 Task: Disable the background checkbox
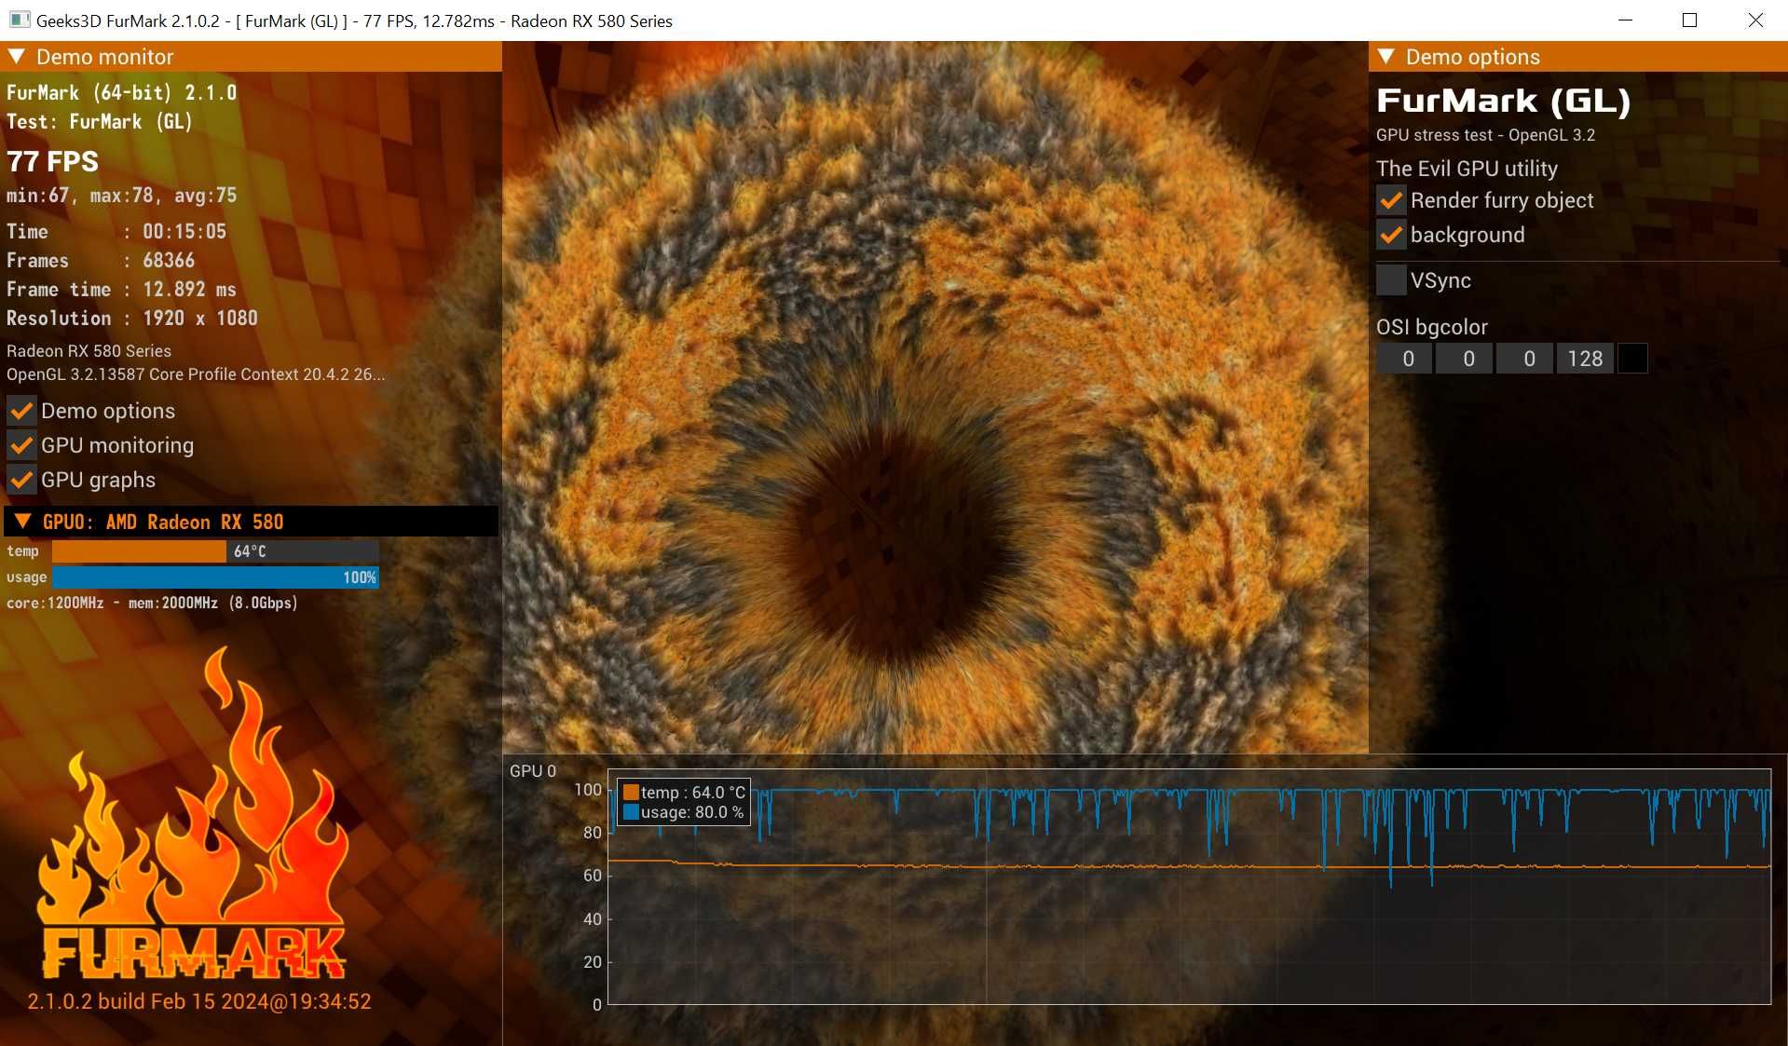coord(1391,235)
